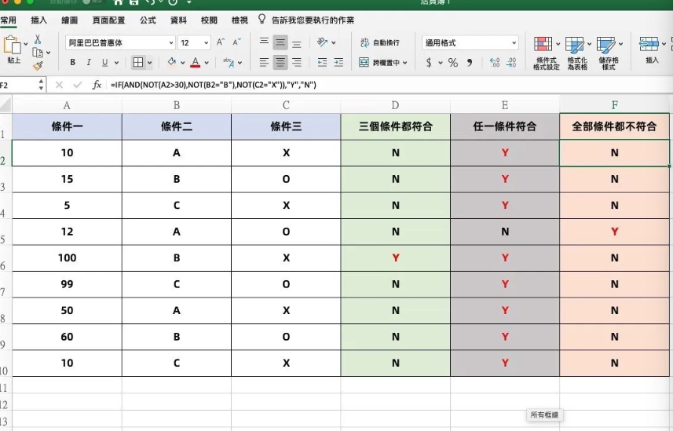Viewport: 673px width, 431px height.
Task: Open the 檢視 tab
Action: click(x=240, y=20)
